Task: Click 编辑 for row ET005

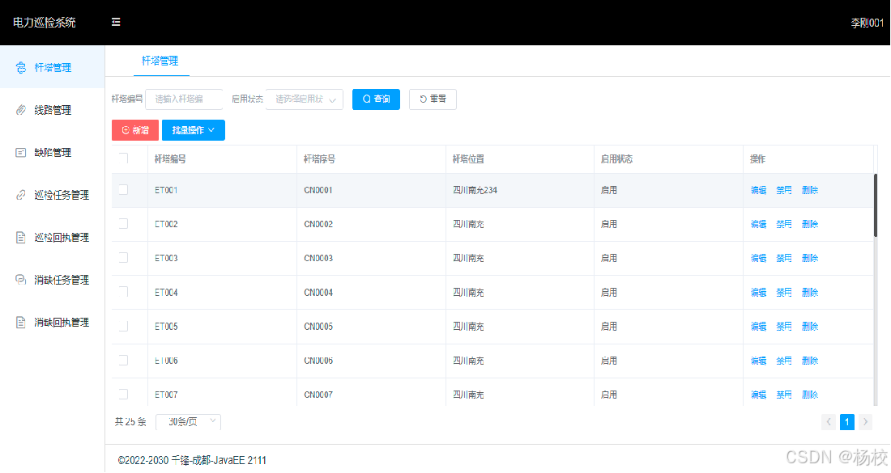Action: coord(759,326)
